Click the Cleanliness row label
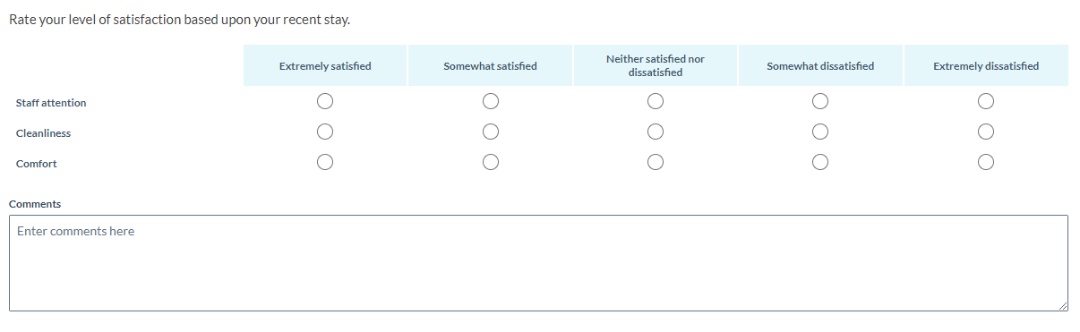1080x332 pixels. [x=43, y=133]
